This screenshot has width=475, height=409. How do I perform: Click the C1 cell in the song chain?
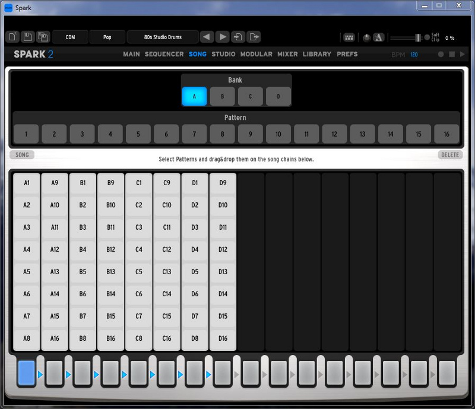pyautogui.click(x=139, y=183)
